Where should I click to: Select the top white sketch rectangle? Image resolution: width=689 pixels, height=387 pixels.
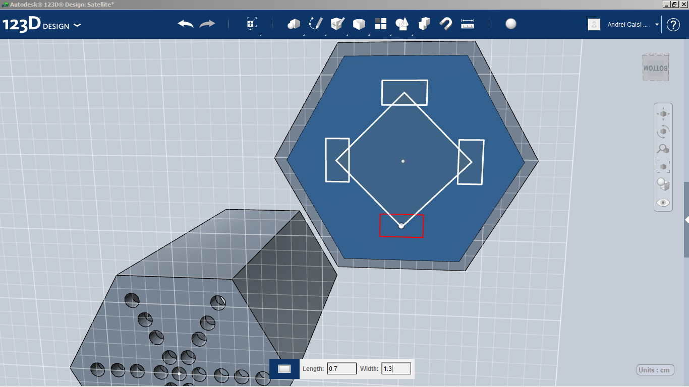[x=405, y=93]
